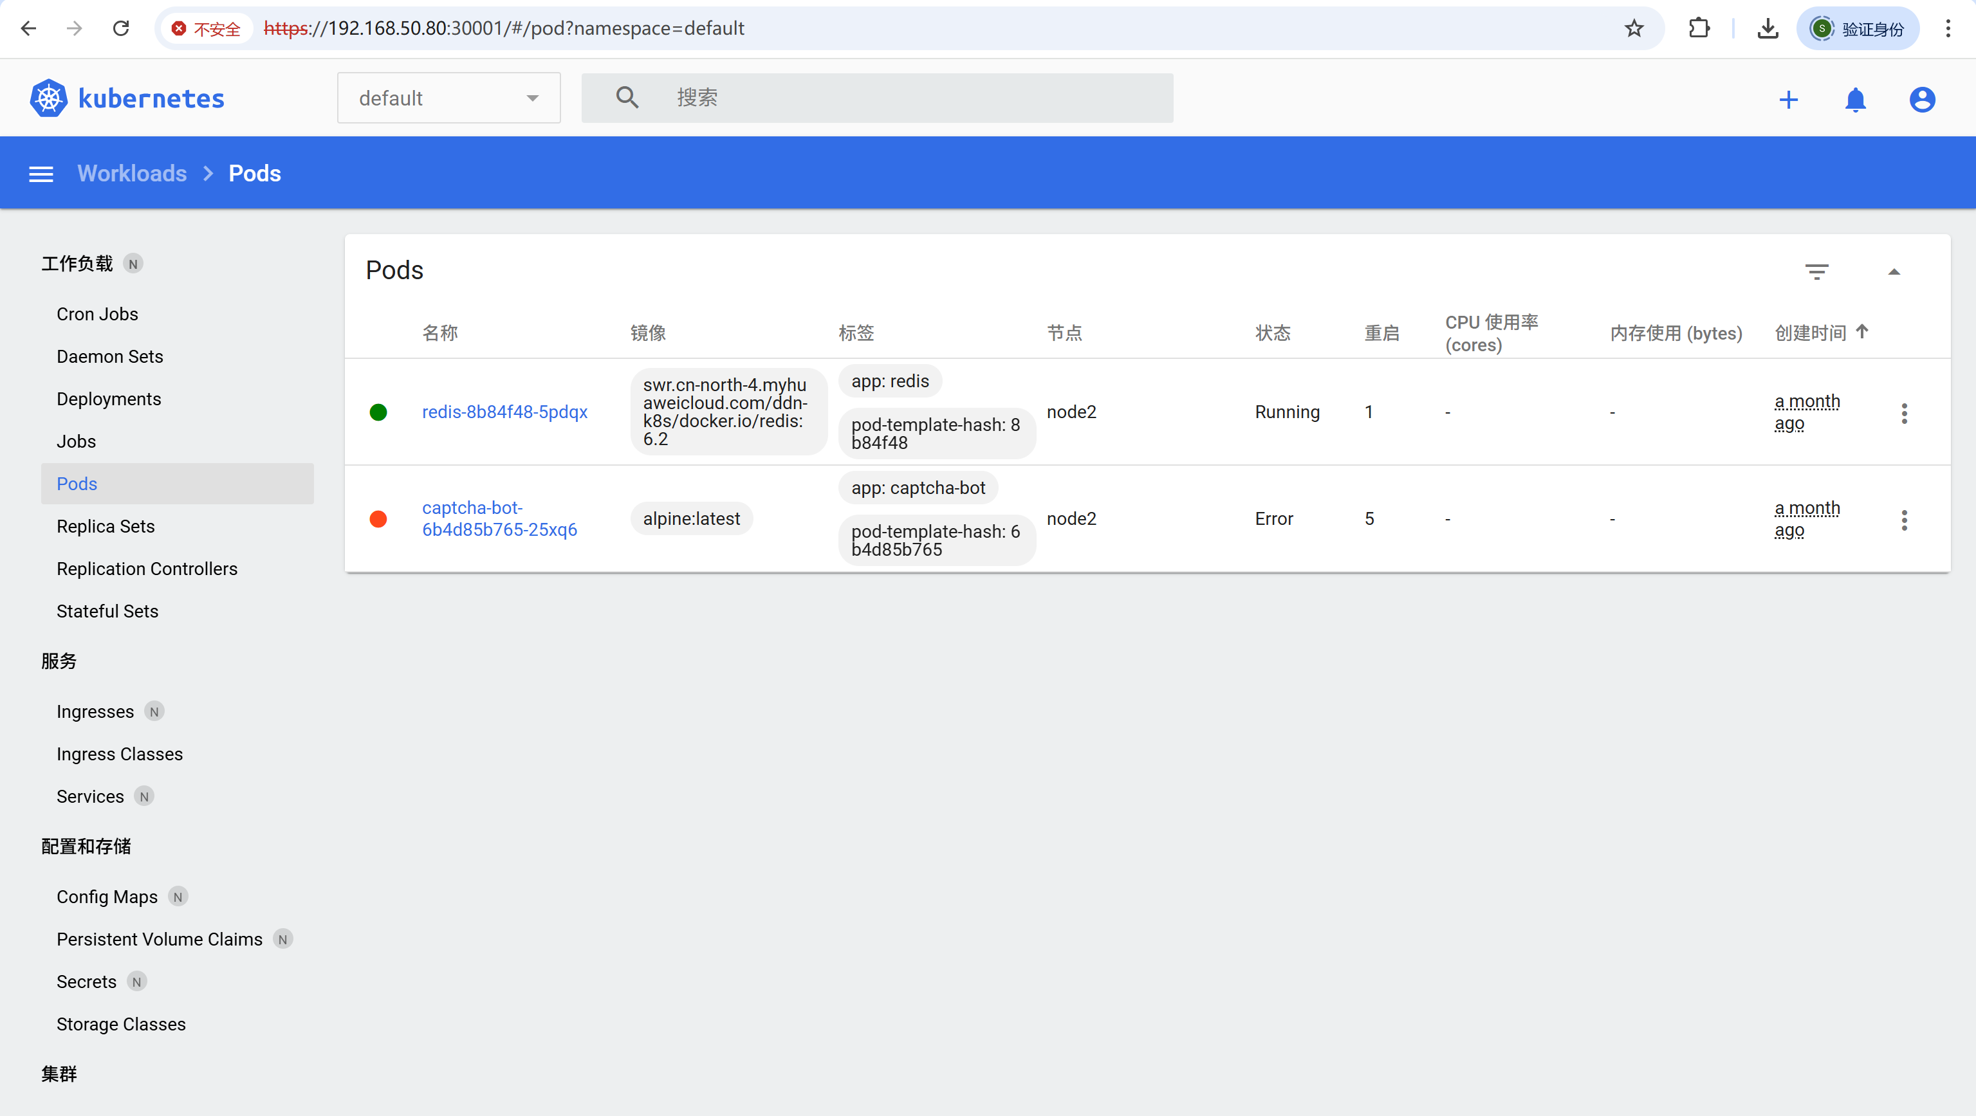Collapse the Pods card
1976x1116 pixels.
coord(1894,271)
